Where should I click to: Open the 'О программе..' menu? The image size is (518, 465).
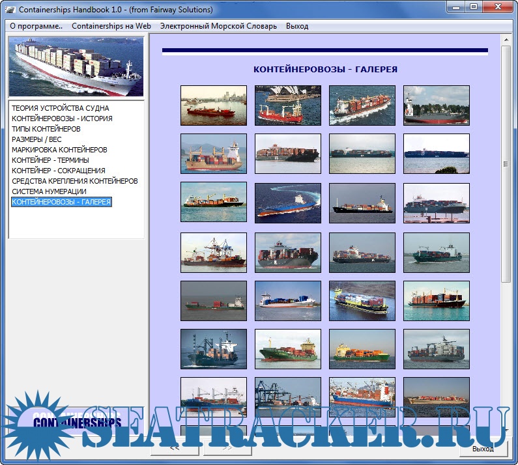click(36, 26)
